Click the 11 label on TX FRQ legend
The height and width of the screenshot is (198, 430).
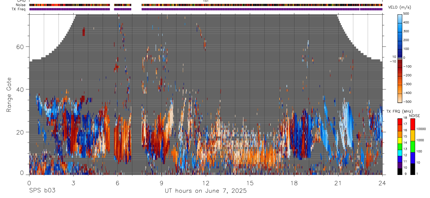pyautogui.click(x=405, y=161)
